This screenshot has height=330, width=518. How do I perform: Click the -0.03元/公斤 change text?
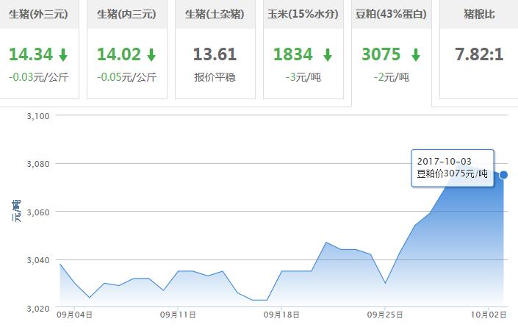point(39,77)
